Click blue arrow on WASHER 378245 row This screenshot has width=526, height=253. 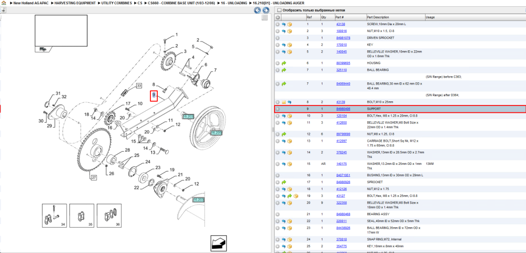coord(284,152)
